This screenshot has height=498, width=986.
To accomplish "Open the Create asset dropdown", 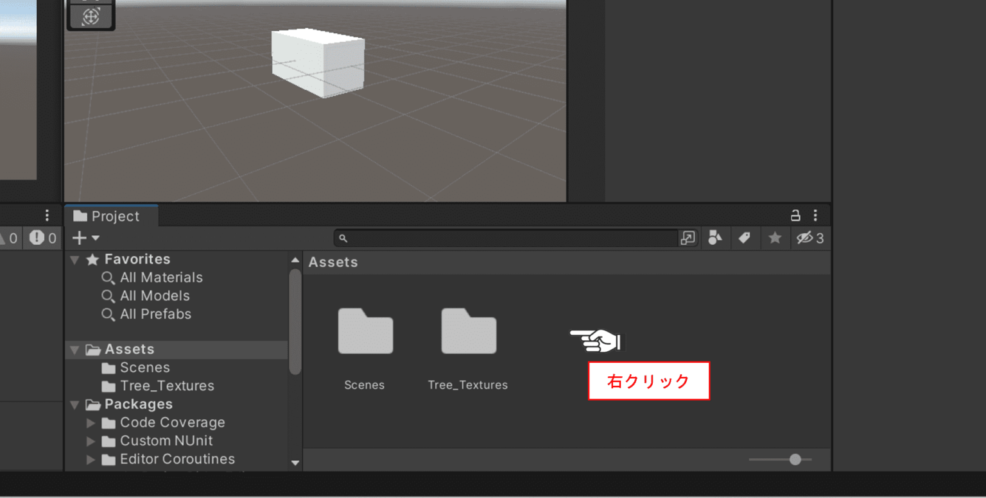I will click(x=85, y=238).
